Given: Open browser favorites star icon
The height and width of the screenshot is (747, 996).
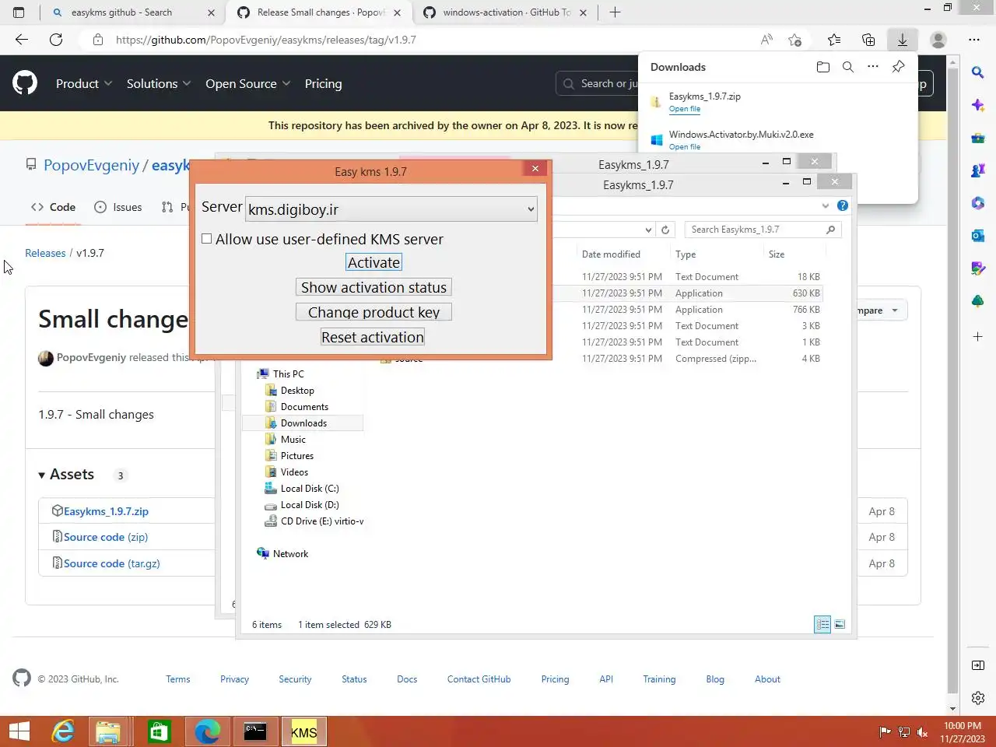Looking at the screenshot, I should [x=834, y=40].
